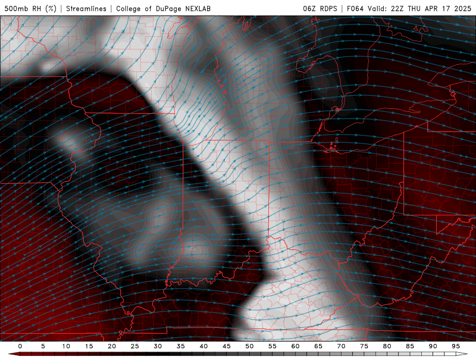
Task: Click the colorbar label '25'
Action: pyautogui.click(x=135, y=346)
